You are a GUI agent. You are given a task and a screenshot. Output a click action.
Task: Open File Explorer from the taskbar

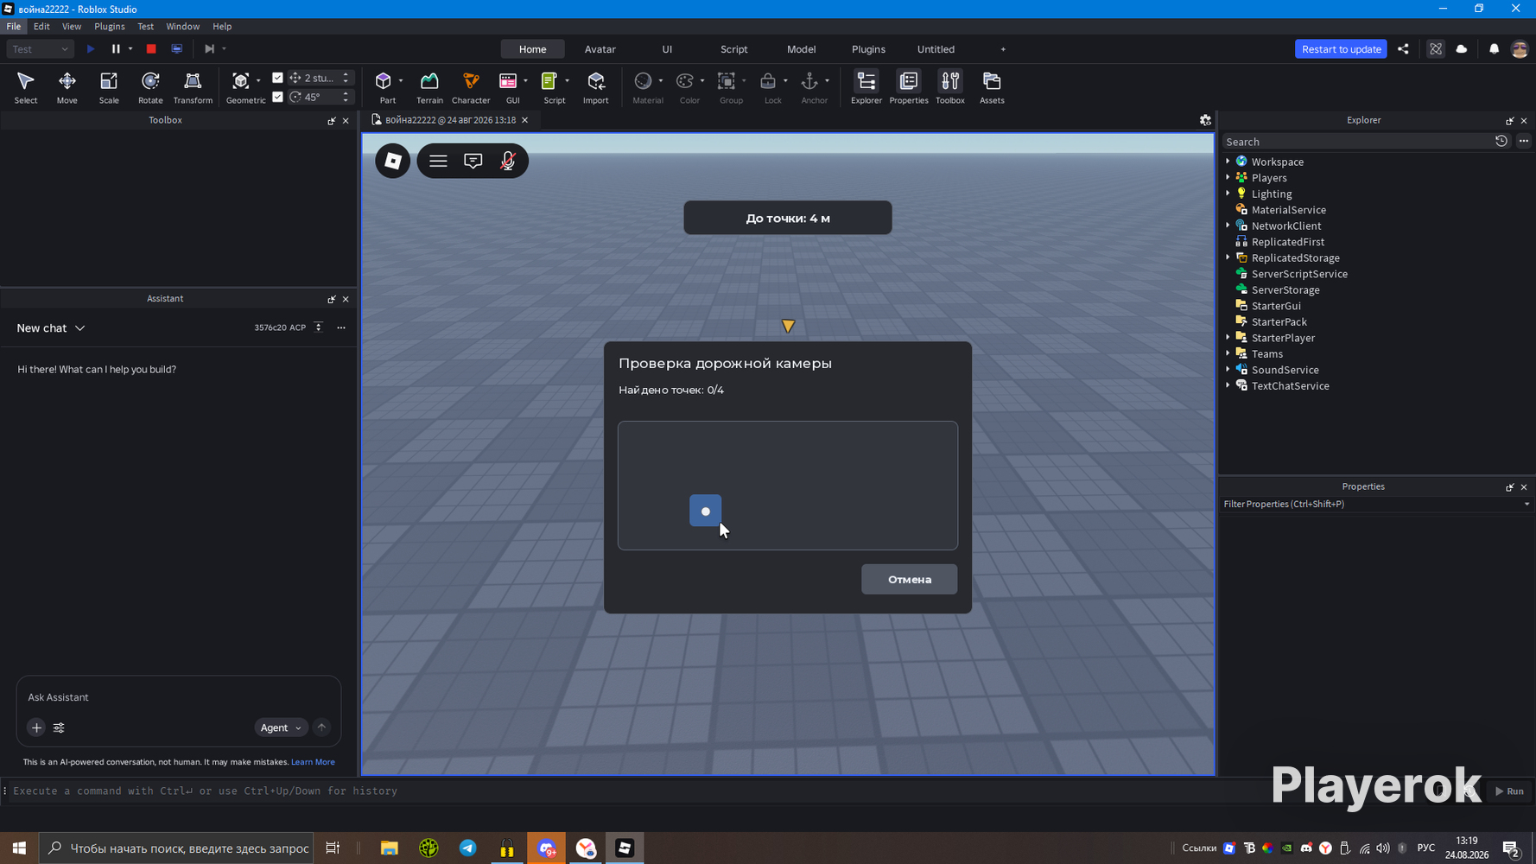coord(390,848)
